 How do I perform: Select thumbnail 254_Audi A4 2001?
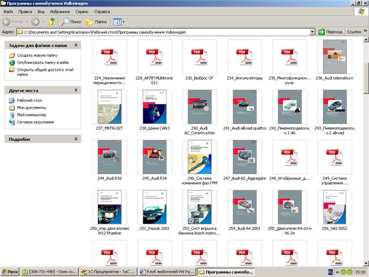244,207
